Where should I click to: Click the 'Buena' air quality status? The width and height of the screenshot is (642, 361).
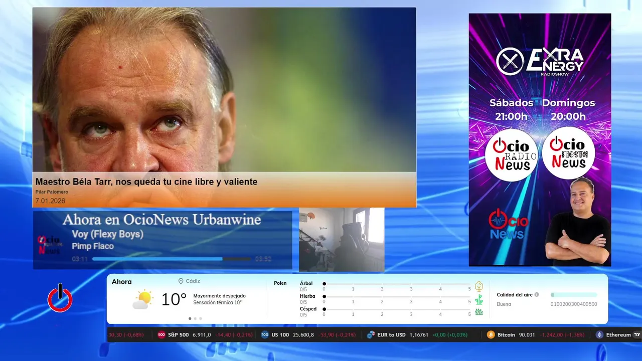pos(504,304)
